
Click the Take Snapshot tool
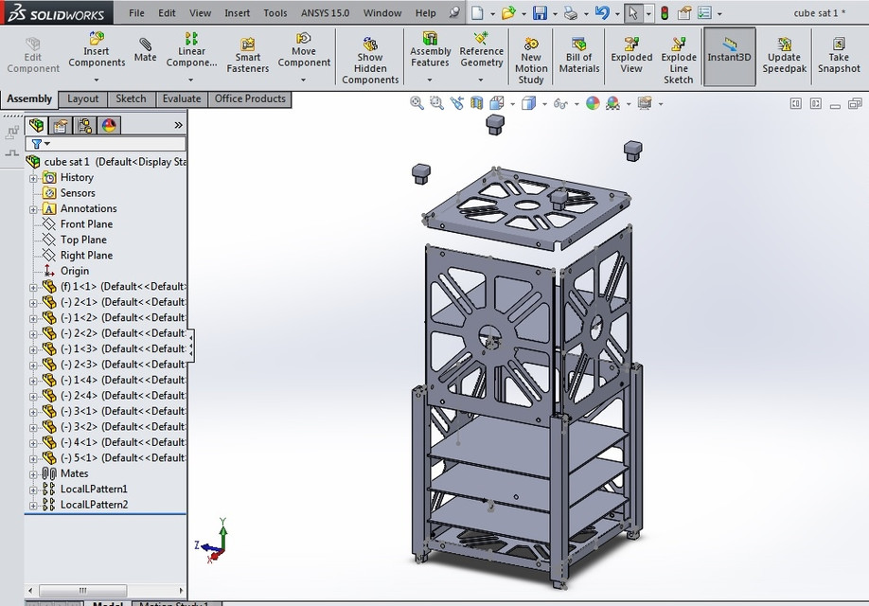tap(838, 52)
